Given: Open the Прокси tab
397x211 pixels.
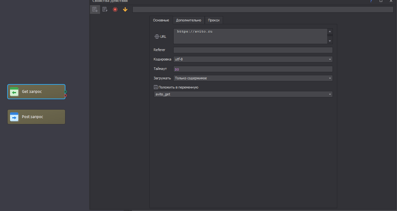Looking at the screenshot, I should point(214,20).
